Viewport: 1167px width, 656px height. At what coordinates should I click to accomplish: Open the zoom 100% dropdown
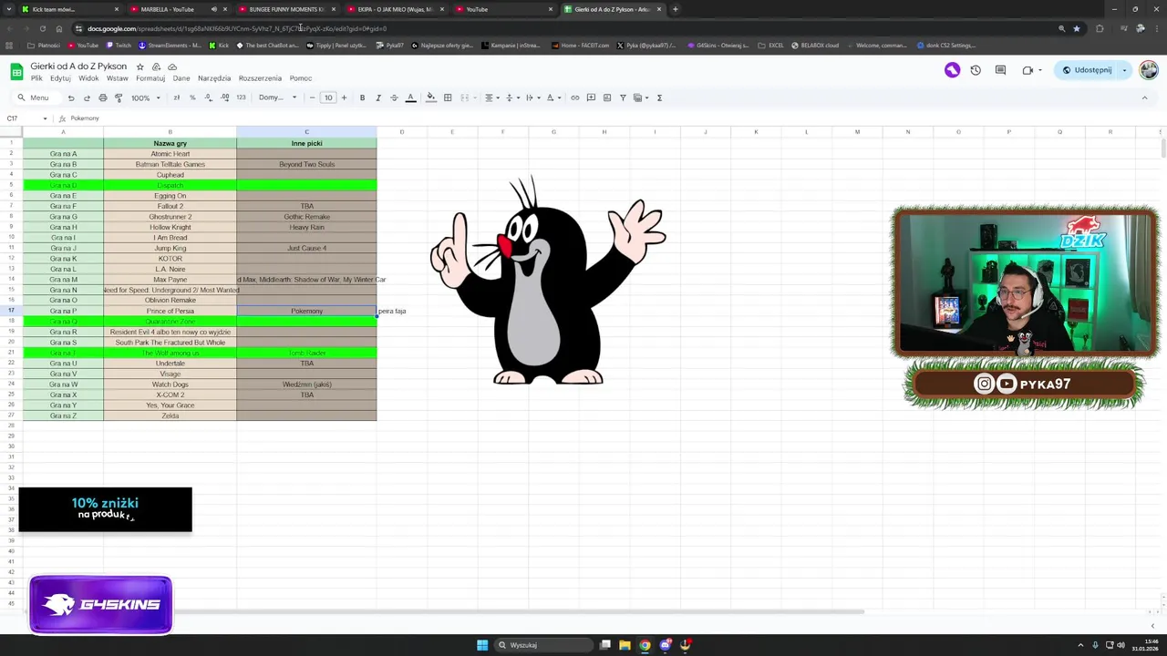(144, 97)
